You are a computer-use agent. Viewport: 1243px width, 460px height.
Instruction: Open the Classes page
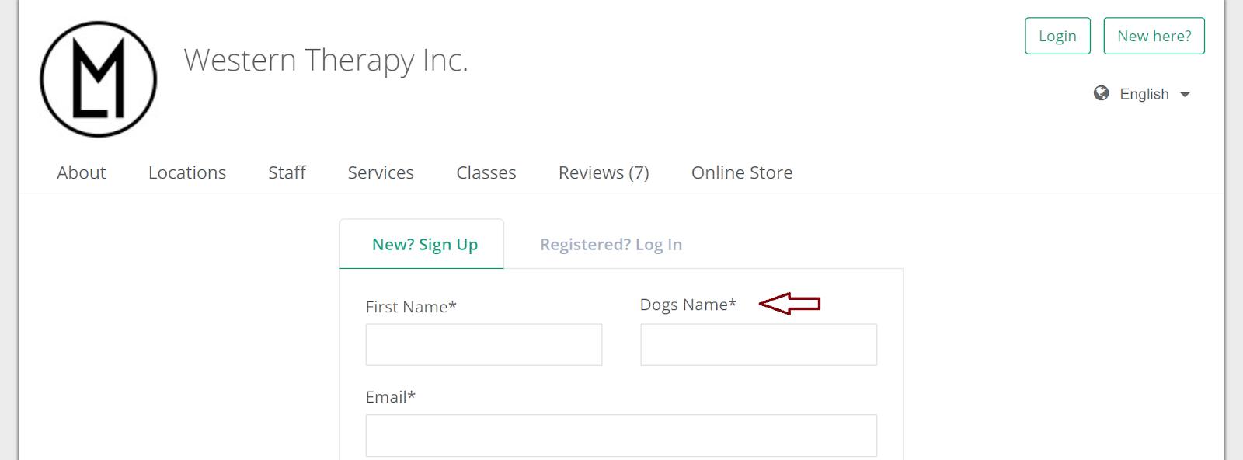[486, 172]
